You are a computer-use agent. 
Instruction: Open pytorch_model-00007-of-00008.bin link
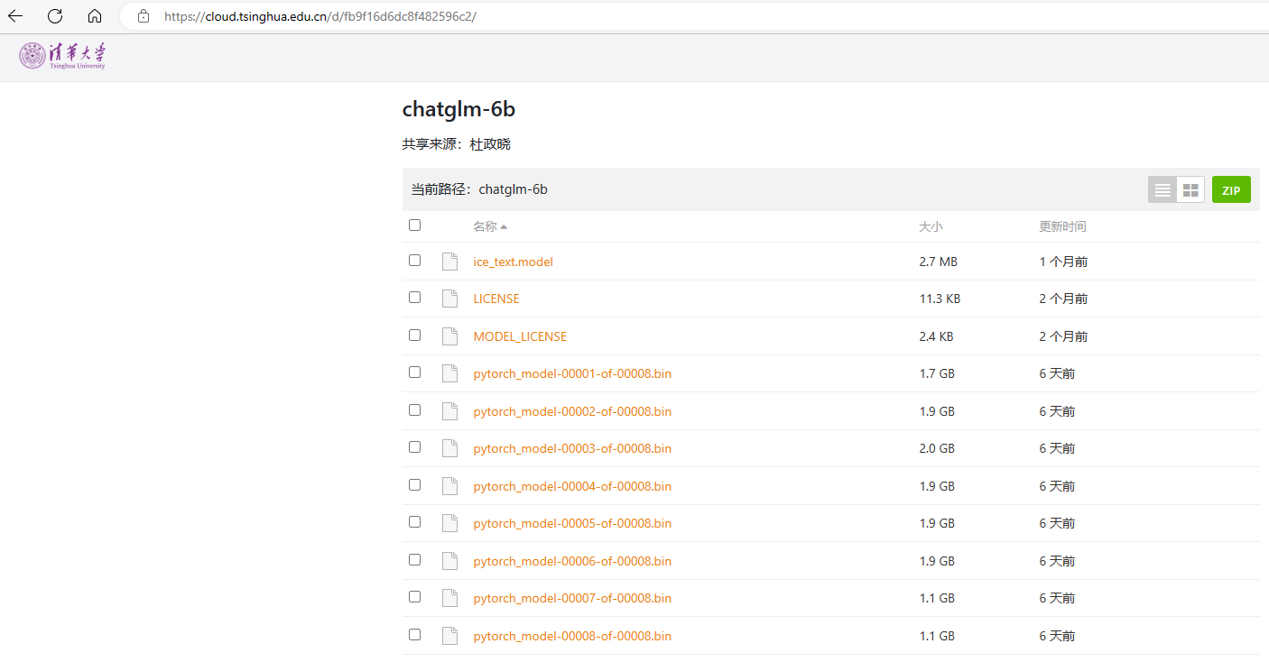572,598
